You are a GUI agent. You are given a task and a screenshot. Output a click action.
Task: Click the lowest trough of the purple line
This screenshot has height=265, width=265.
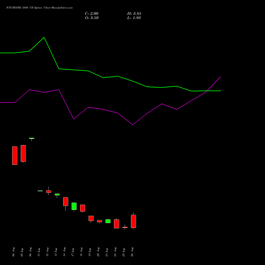tap(132, 125)
